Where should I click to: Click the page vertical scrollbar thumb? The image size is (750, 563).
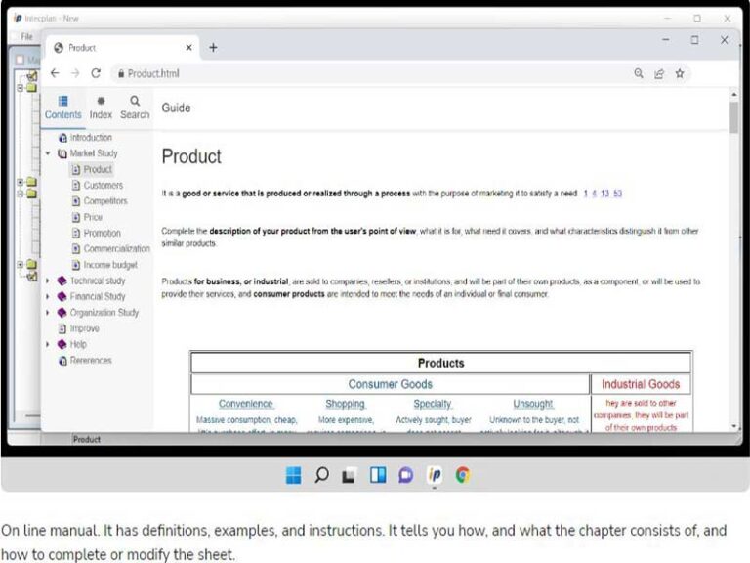tap(733, 117)
